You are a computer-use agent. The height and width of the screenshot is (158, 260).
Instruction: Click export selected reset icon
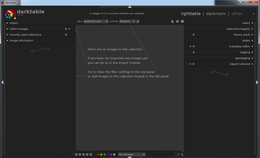tap(191, 64)
